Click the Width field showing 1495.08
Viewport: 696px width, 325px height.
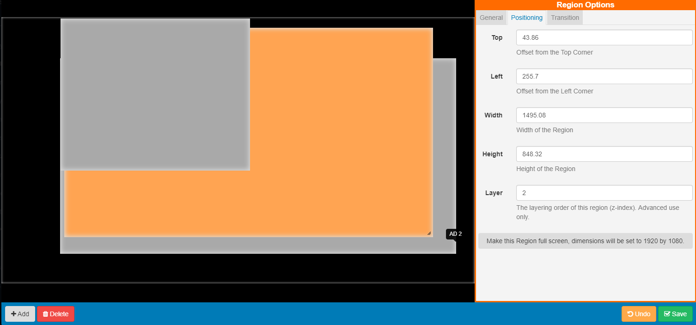click(604, 115)
